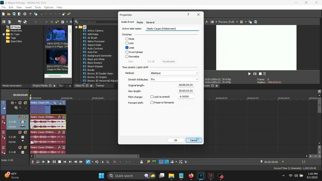The width and height of the screenshot is (322, 181).
Task: Click the record microphone button
Action: click(32, 162)
